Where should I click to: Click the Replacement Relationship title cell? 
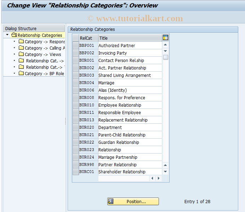click(x=130, y=120)
